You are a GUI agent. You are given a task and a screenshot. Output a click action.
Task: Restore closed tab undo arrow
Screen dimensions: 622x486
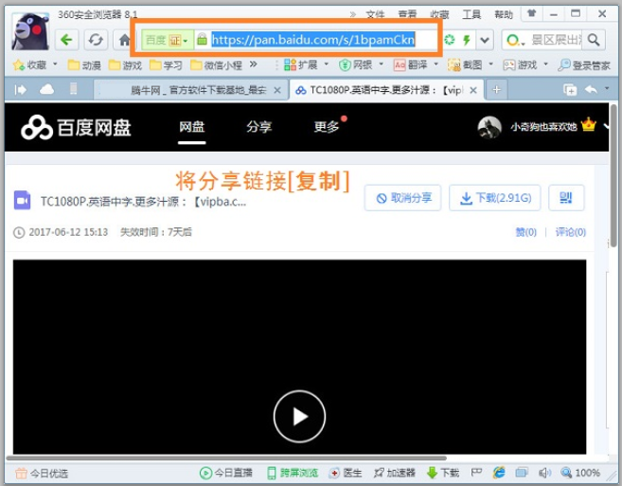[x=591, y=90]
